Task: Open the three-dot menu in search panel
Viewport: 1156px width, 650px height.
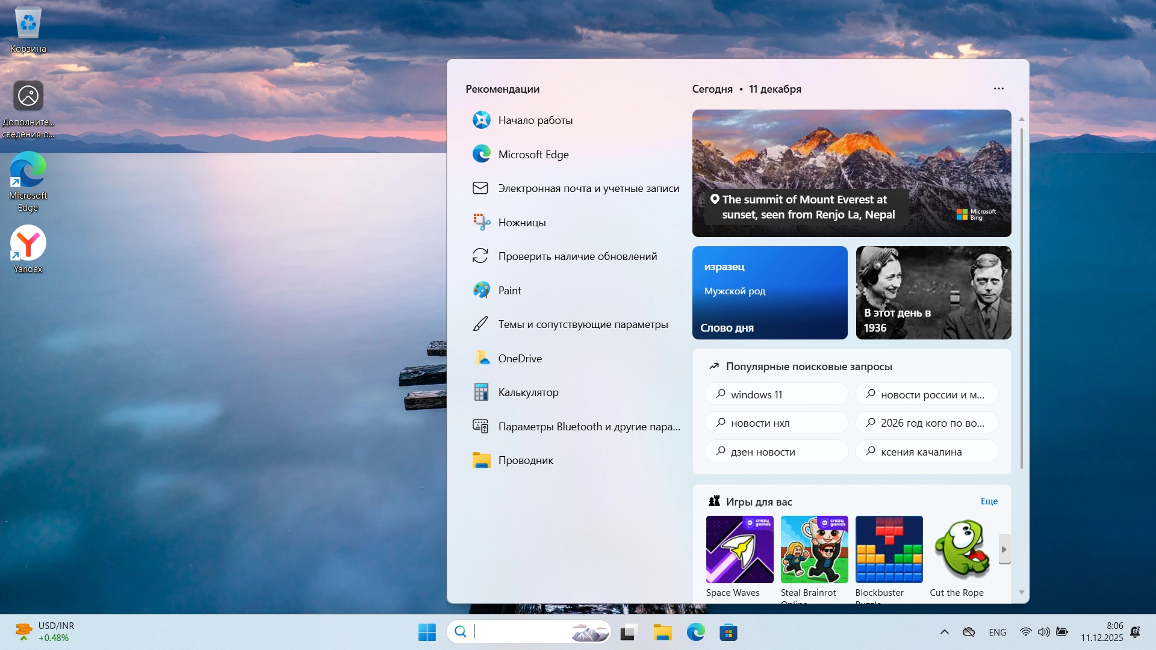Action: pyautogui.click(x=998, y=88)
